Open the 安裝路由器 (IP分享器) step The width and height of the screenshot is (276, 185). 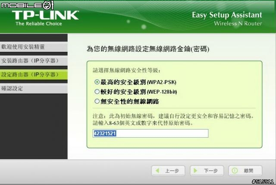click(x=34, y=61)
